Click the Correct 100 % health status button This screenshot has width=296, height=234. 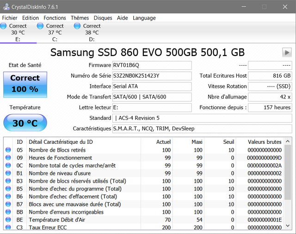25,85
